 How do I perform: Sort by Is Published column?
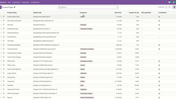pyautogui.click(x=162, y=13)
